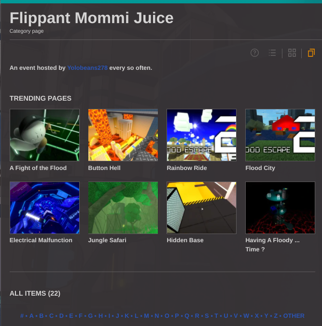Screen dimensions: 322x326
Task: Switch to grid view layout
Action: (x=292, y=53)
